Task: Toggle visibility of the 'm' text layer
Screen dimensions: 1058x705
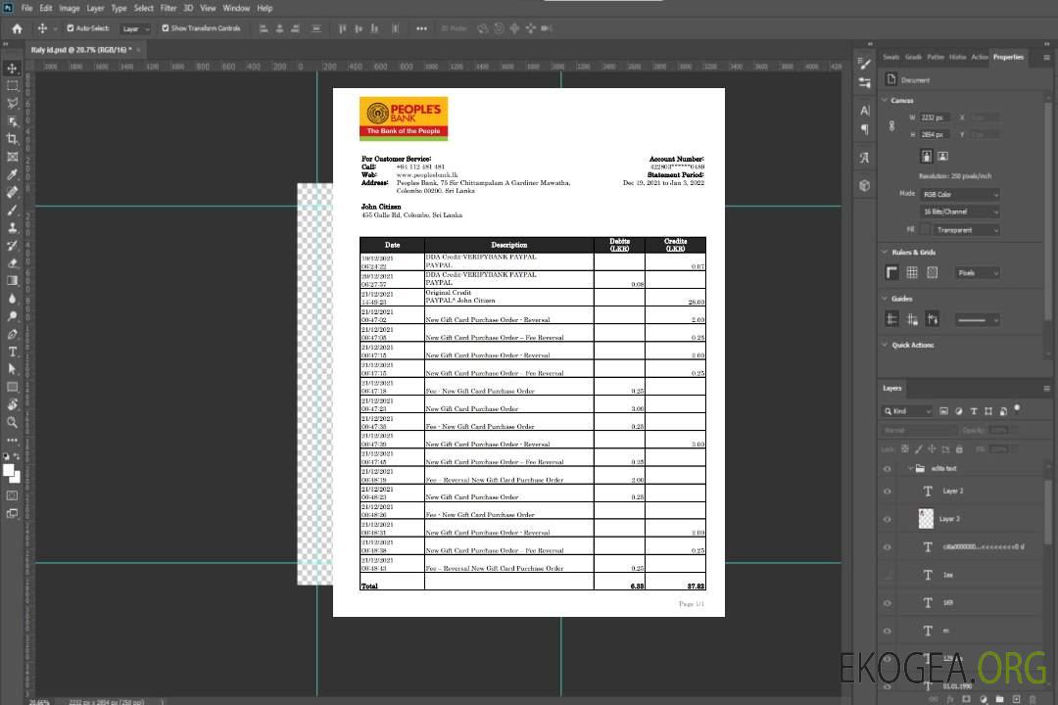Action: (888, 631)
